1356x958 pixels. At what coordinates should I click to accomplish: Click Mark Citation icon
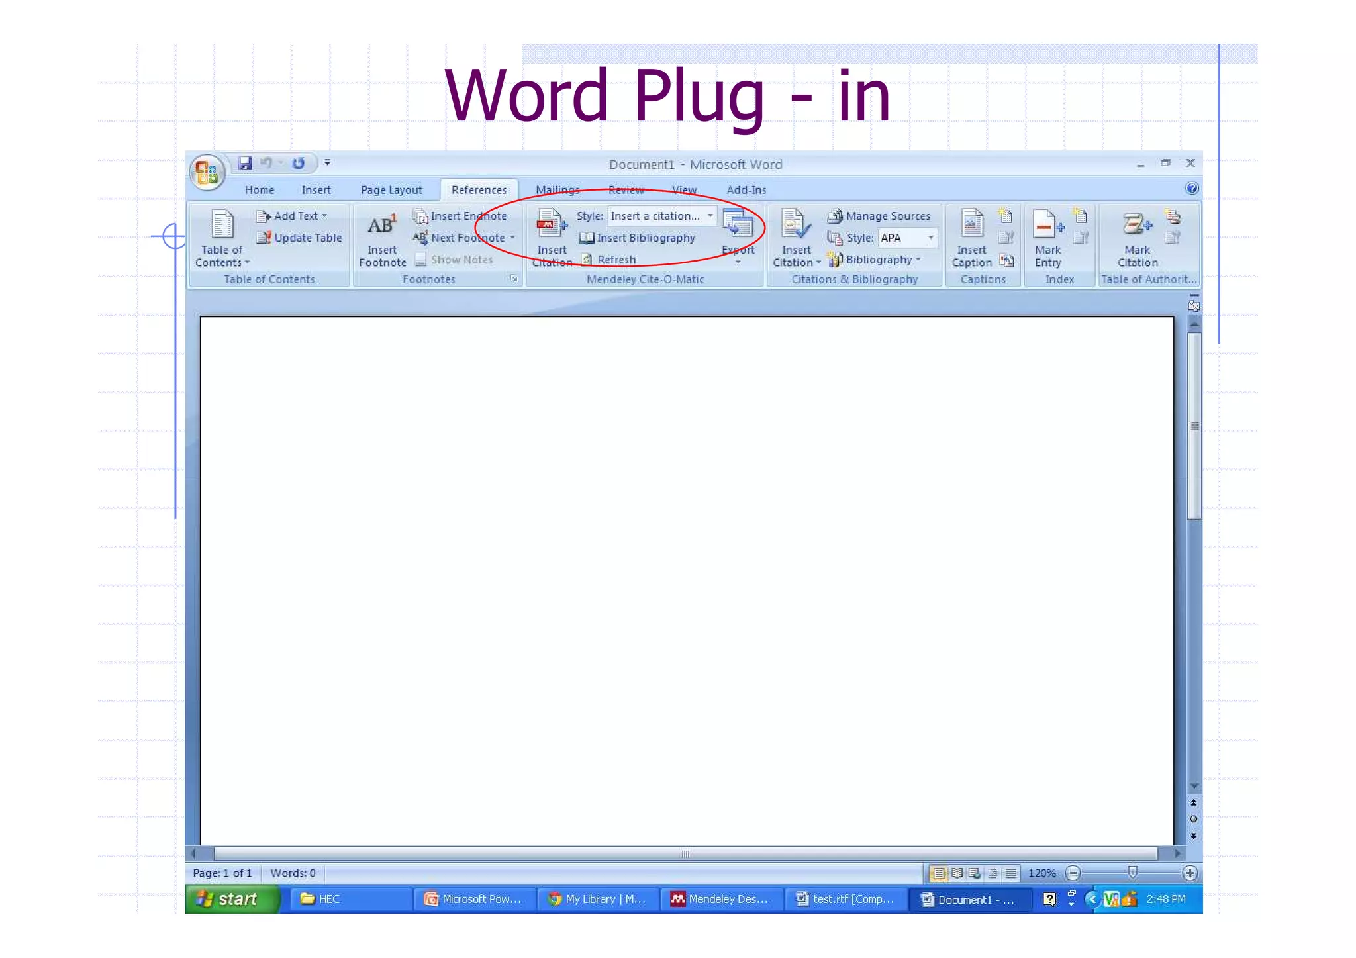[1138, 238]
